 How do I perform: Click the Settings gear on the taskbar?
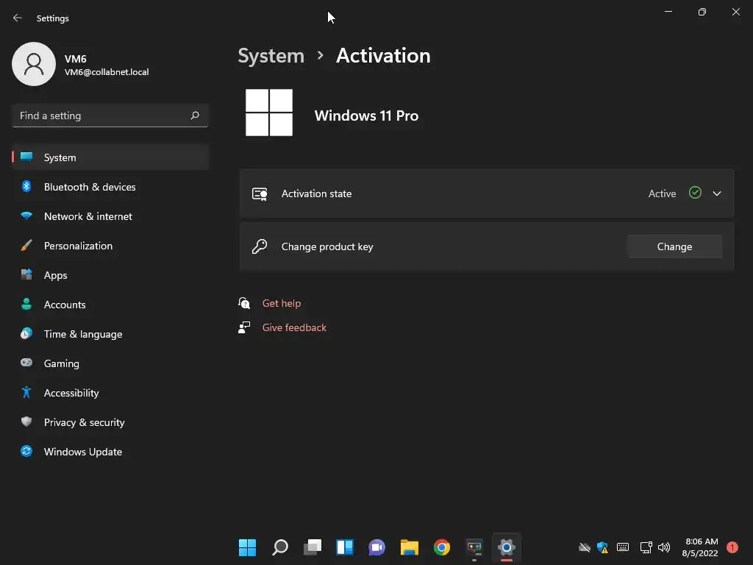tap(507, 547)
